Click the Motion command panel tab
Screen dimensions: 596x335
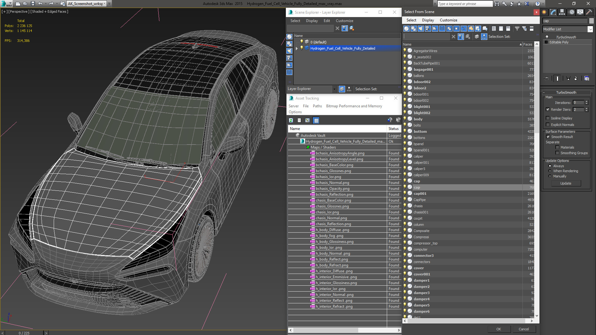click(571, 12)
